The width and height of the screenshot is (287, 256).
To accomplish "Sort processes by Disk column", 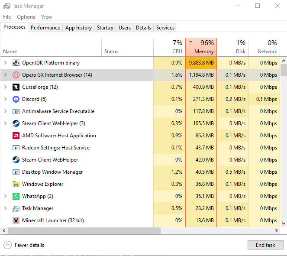I will pyautogui.click(x=232, y=47).
